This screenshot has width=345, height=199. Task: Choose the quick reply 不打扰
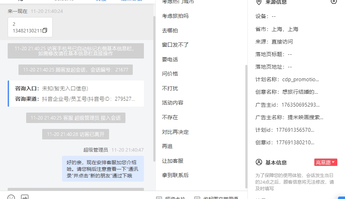pyautogui.click(x=170, y=88)
